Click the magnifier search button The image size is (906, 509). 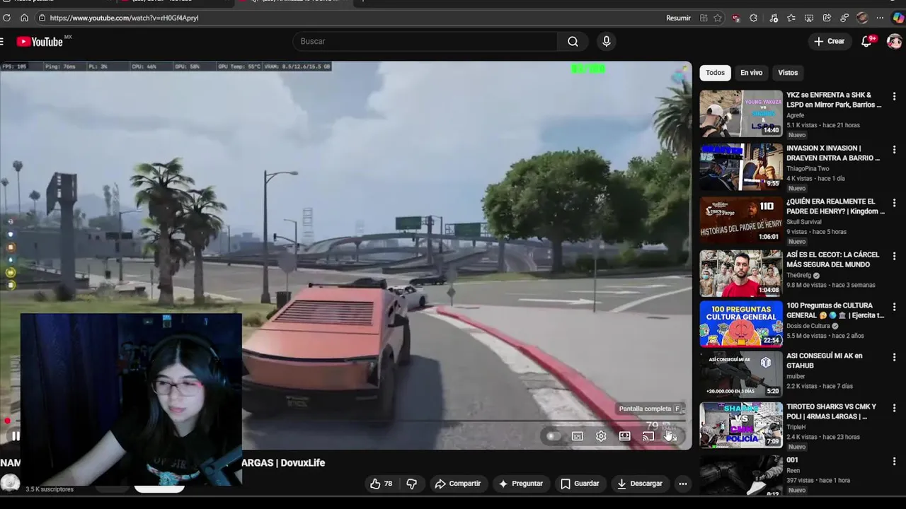click(x=573, y=41)
